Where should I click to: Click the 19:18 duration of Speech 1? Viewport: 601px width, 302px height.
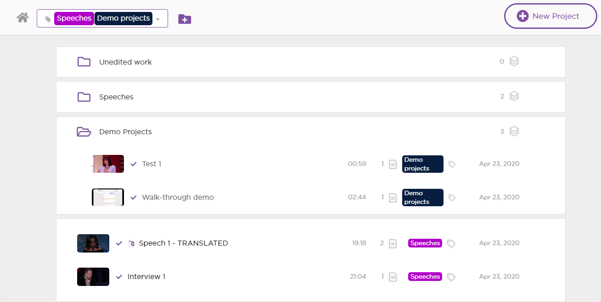click(x=359, y=243)
